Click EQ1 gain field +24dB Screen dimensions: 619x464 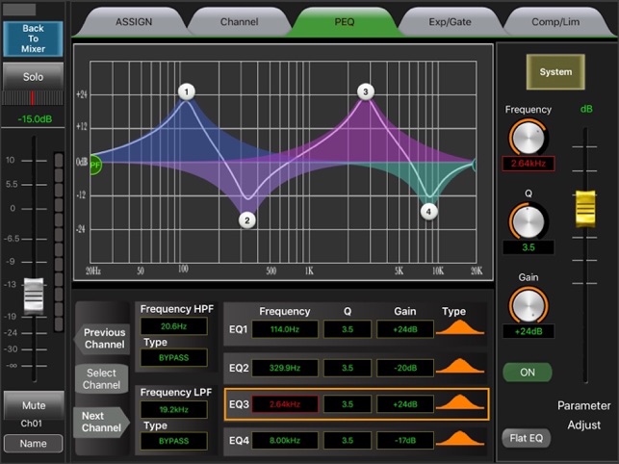(x=405, y=329)
